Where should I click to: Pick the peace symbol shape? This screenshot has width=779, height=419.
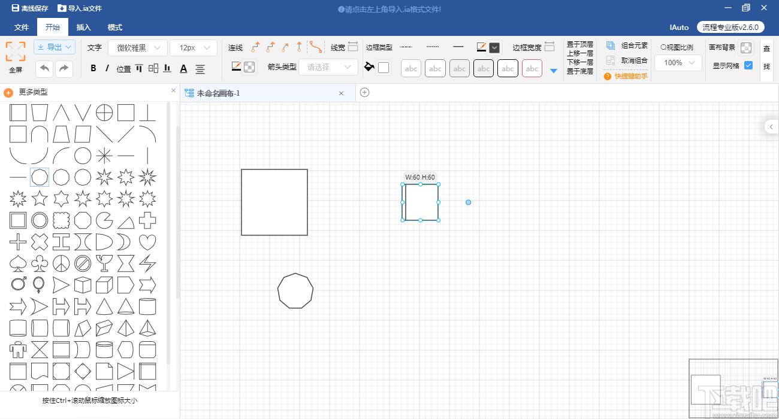[x=61, y=263]
